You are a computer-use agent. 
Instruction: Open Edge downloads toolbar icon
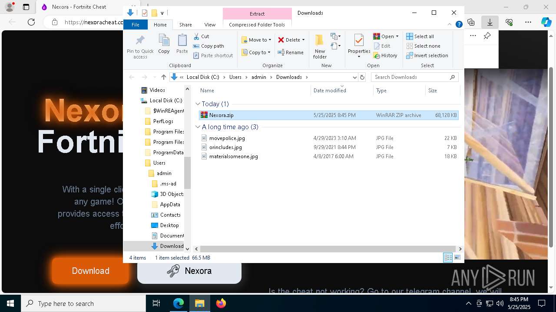490,22
